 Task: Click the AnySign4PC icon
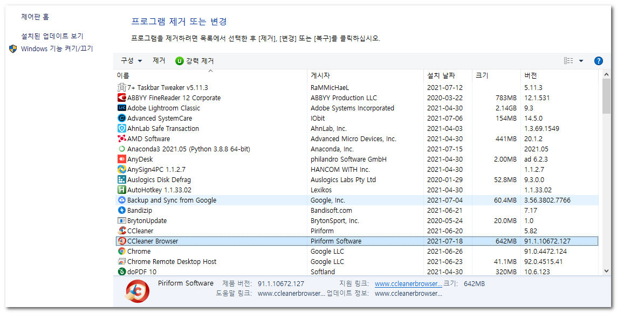point(121,169)
